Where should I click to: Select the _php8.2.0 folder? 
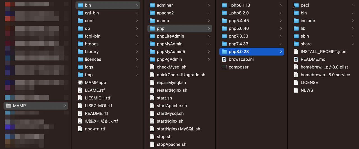[238, 13]
